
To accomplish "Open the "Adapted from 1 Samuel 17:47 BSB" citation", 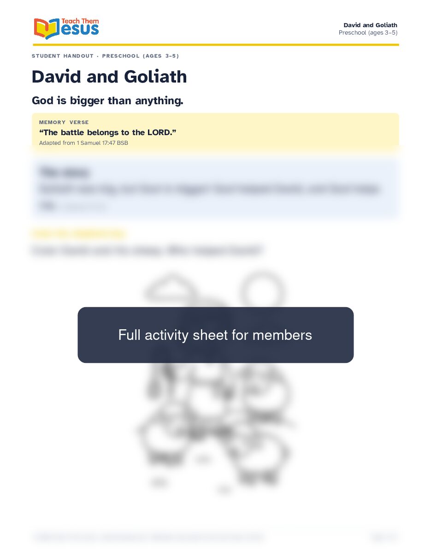I will click(83, 143).
